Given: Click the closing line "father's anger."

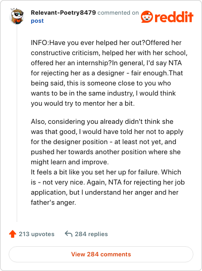Looking at the screenshot, I should (x=54, y=202).
